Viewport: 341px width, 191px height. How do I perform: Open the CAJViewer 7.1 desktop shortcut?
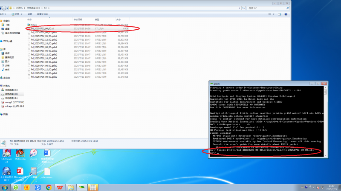click(6, 154)
